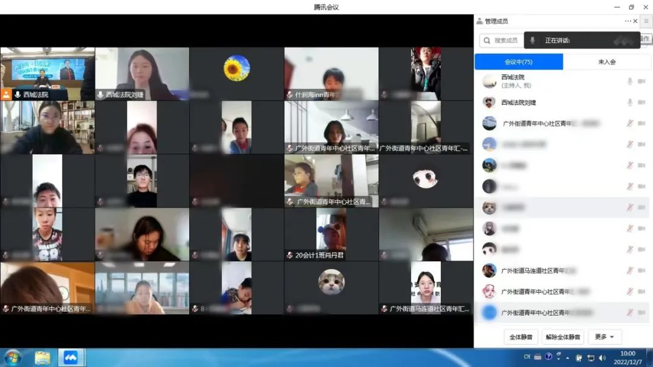
Task: Click the 腾讯会议 taskbar icon
Action: tap(71, 357)
